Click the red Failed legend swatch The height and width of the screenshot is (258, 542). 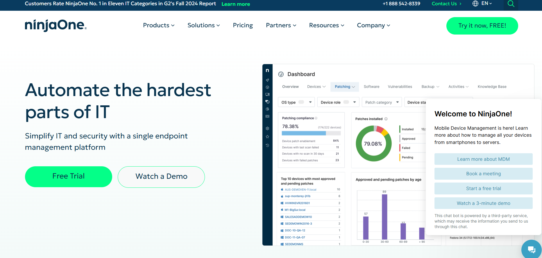400,148
